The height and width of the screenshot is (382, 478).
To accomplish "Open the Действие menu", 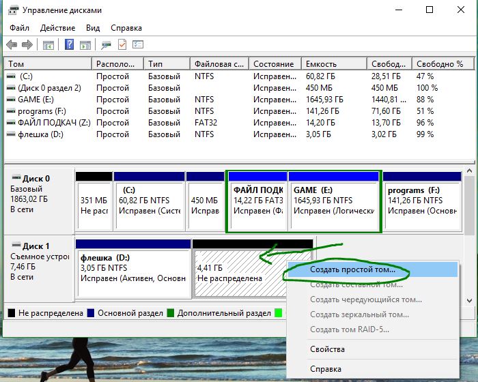I will pyautogui.click(x=57, y=28).
